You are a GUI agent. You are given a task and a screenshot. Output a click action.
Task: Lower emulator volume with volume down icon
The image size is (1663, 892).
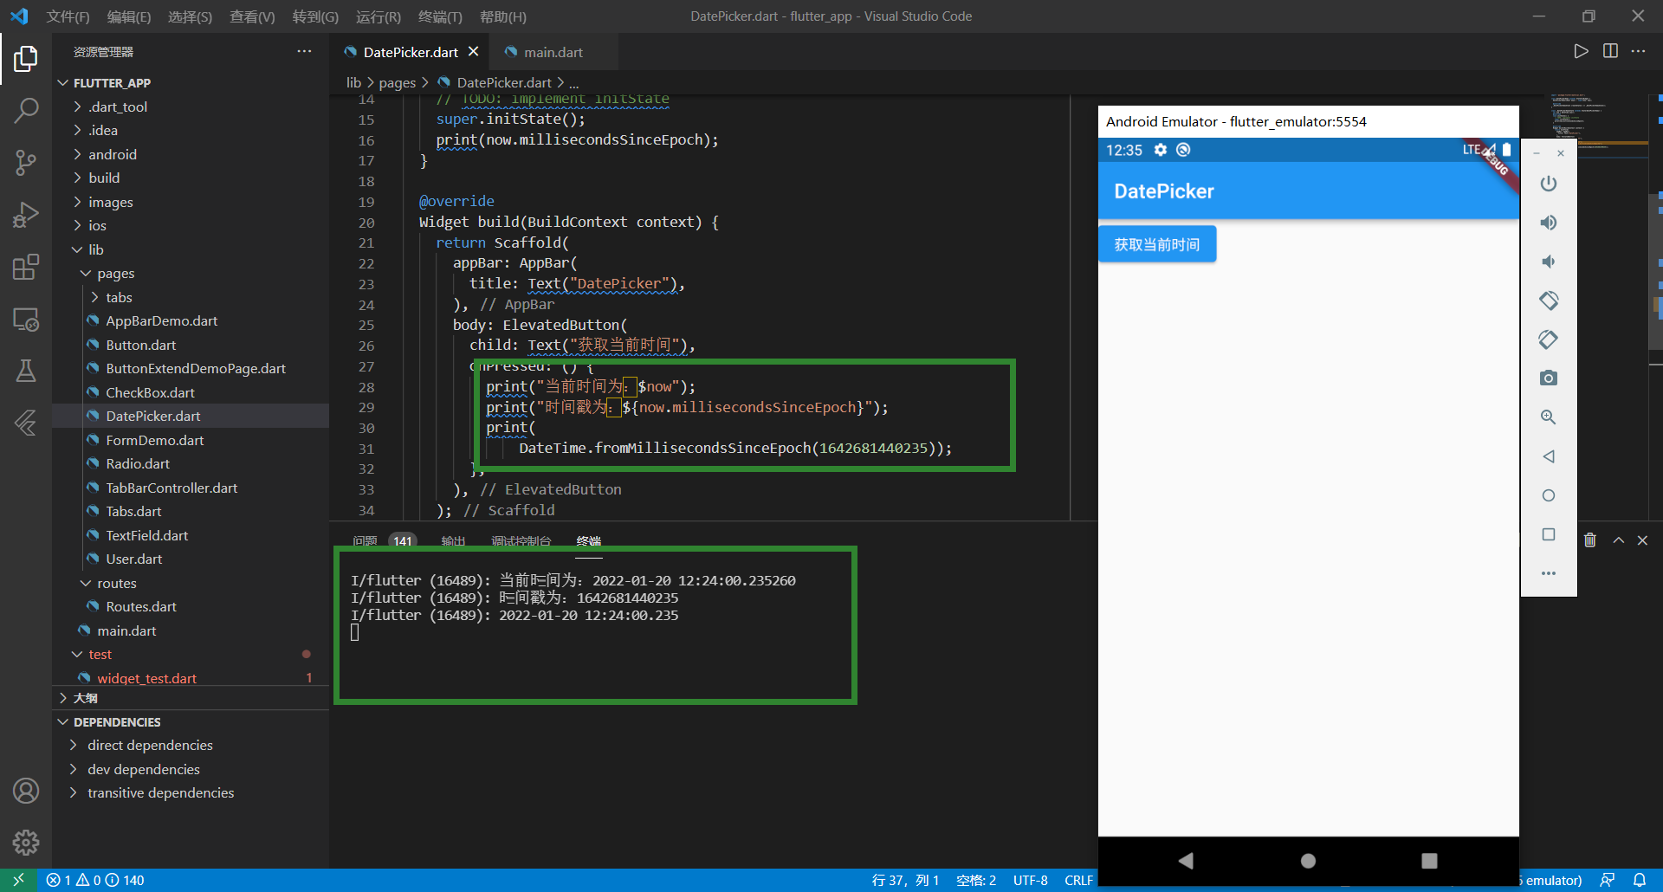1549,262
